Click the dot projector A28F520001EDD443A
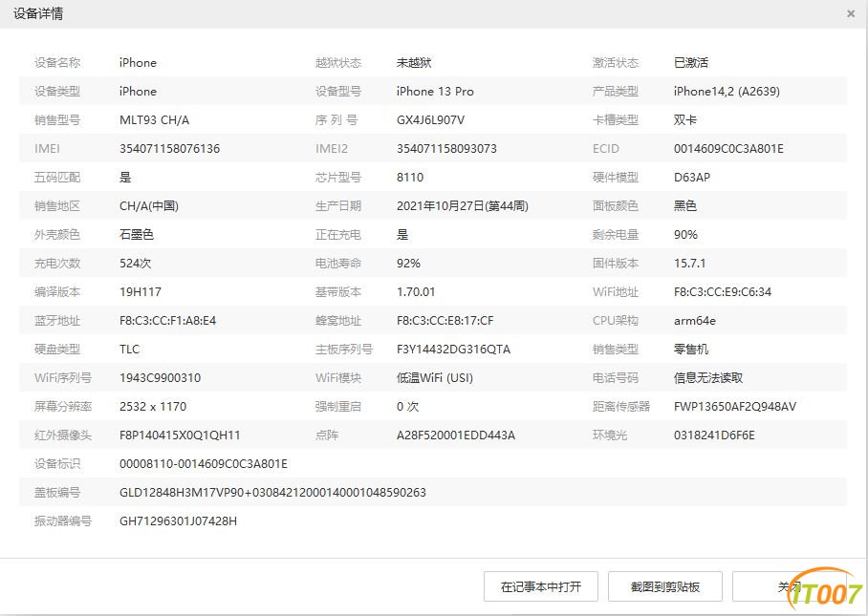Viewport: 868px width, 616px height. pos(456,436)
